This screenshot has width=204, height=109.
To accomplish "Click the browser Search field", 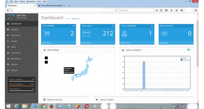I will click(136, 10).
